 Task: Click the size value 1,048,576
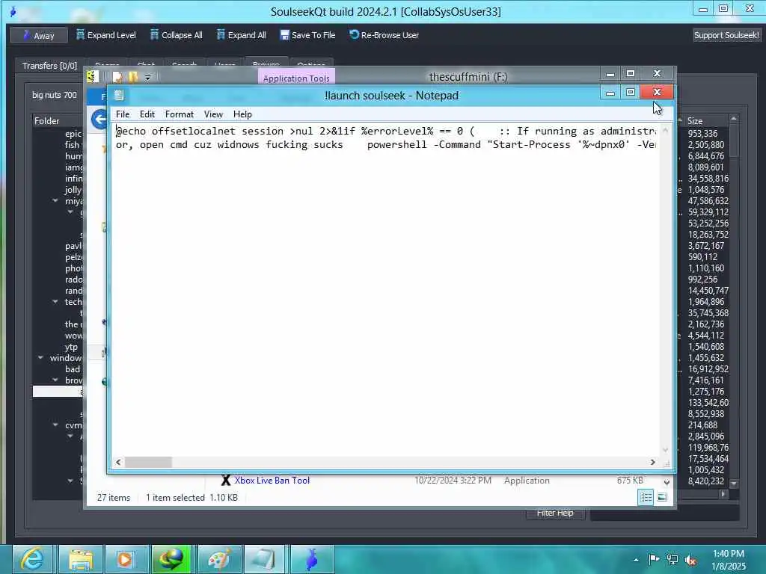pyautogui.click(x=706, y=190)
